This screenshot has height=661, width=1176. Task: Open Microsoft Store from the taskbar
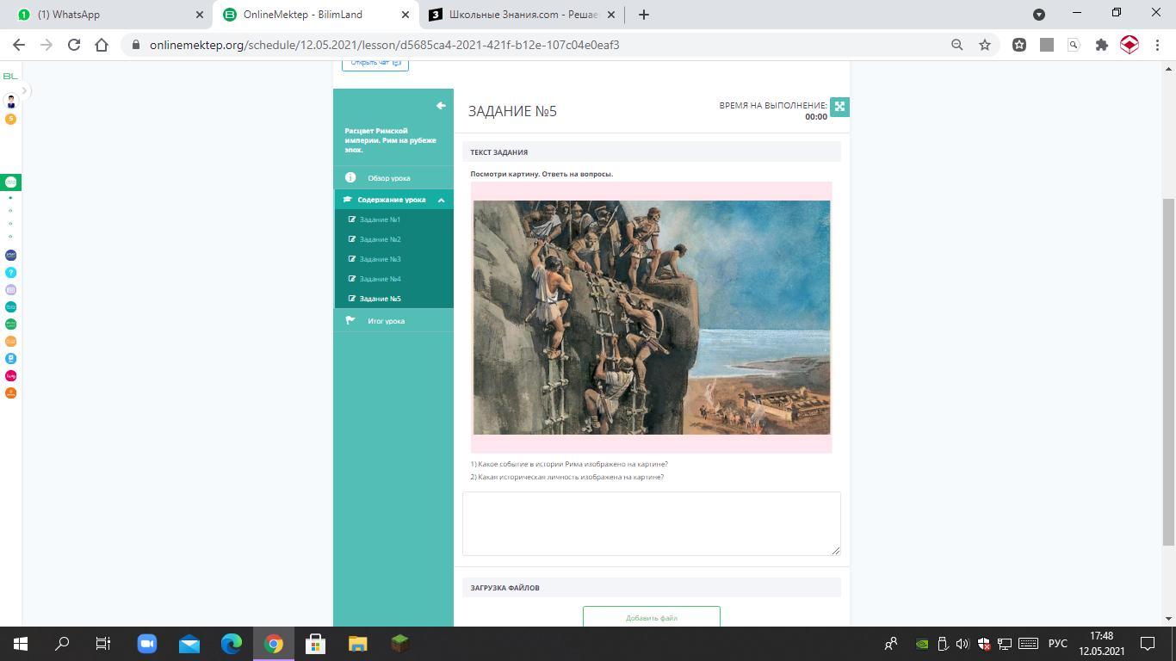[x=315, y=644]
